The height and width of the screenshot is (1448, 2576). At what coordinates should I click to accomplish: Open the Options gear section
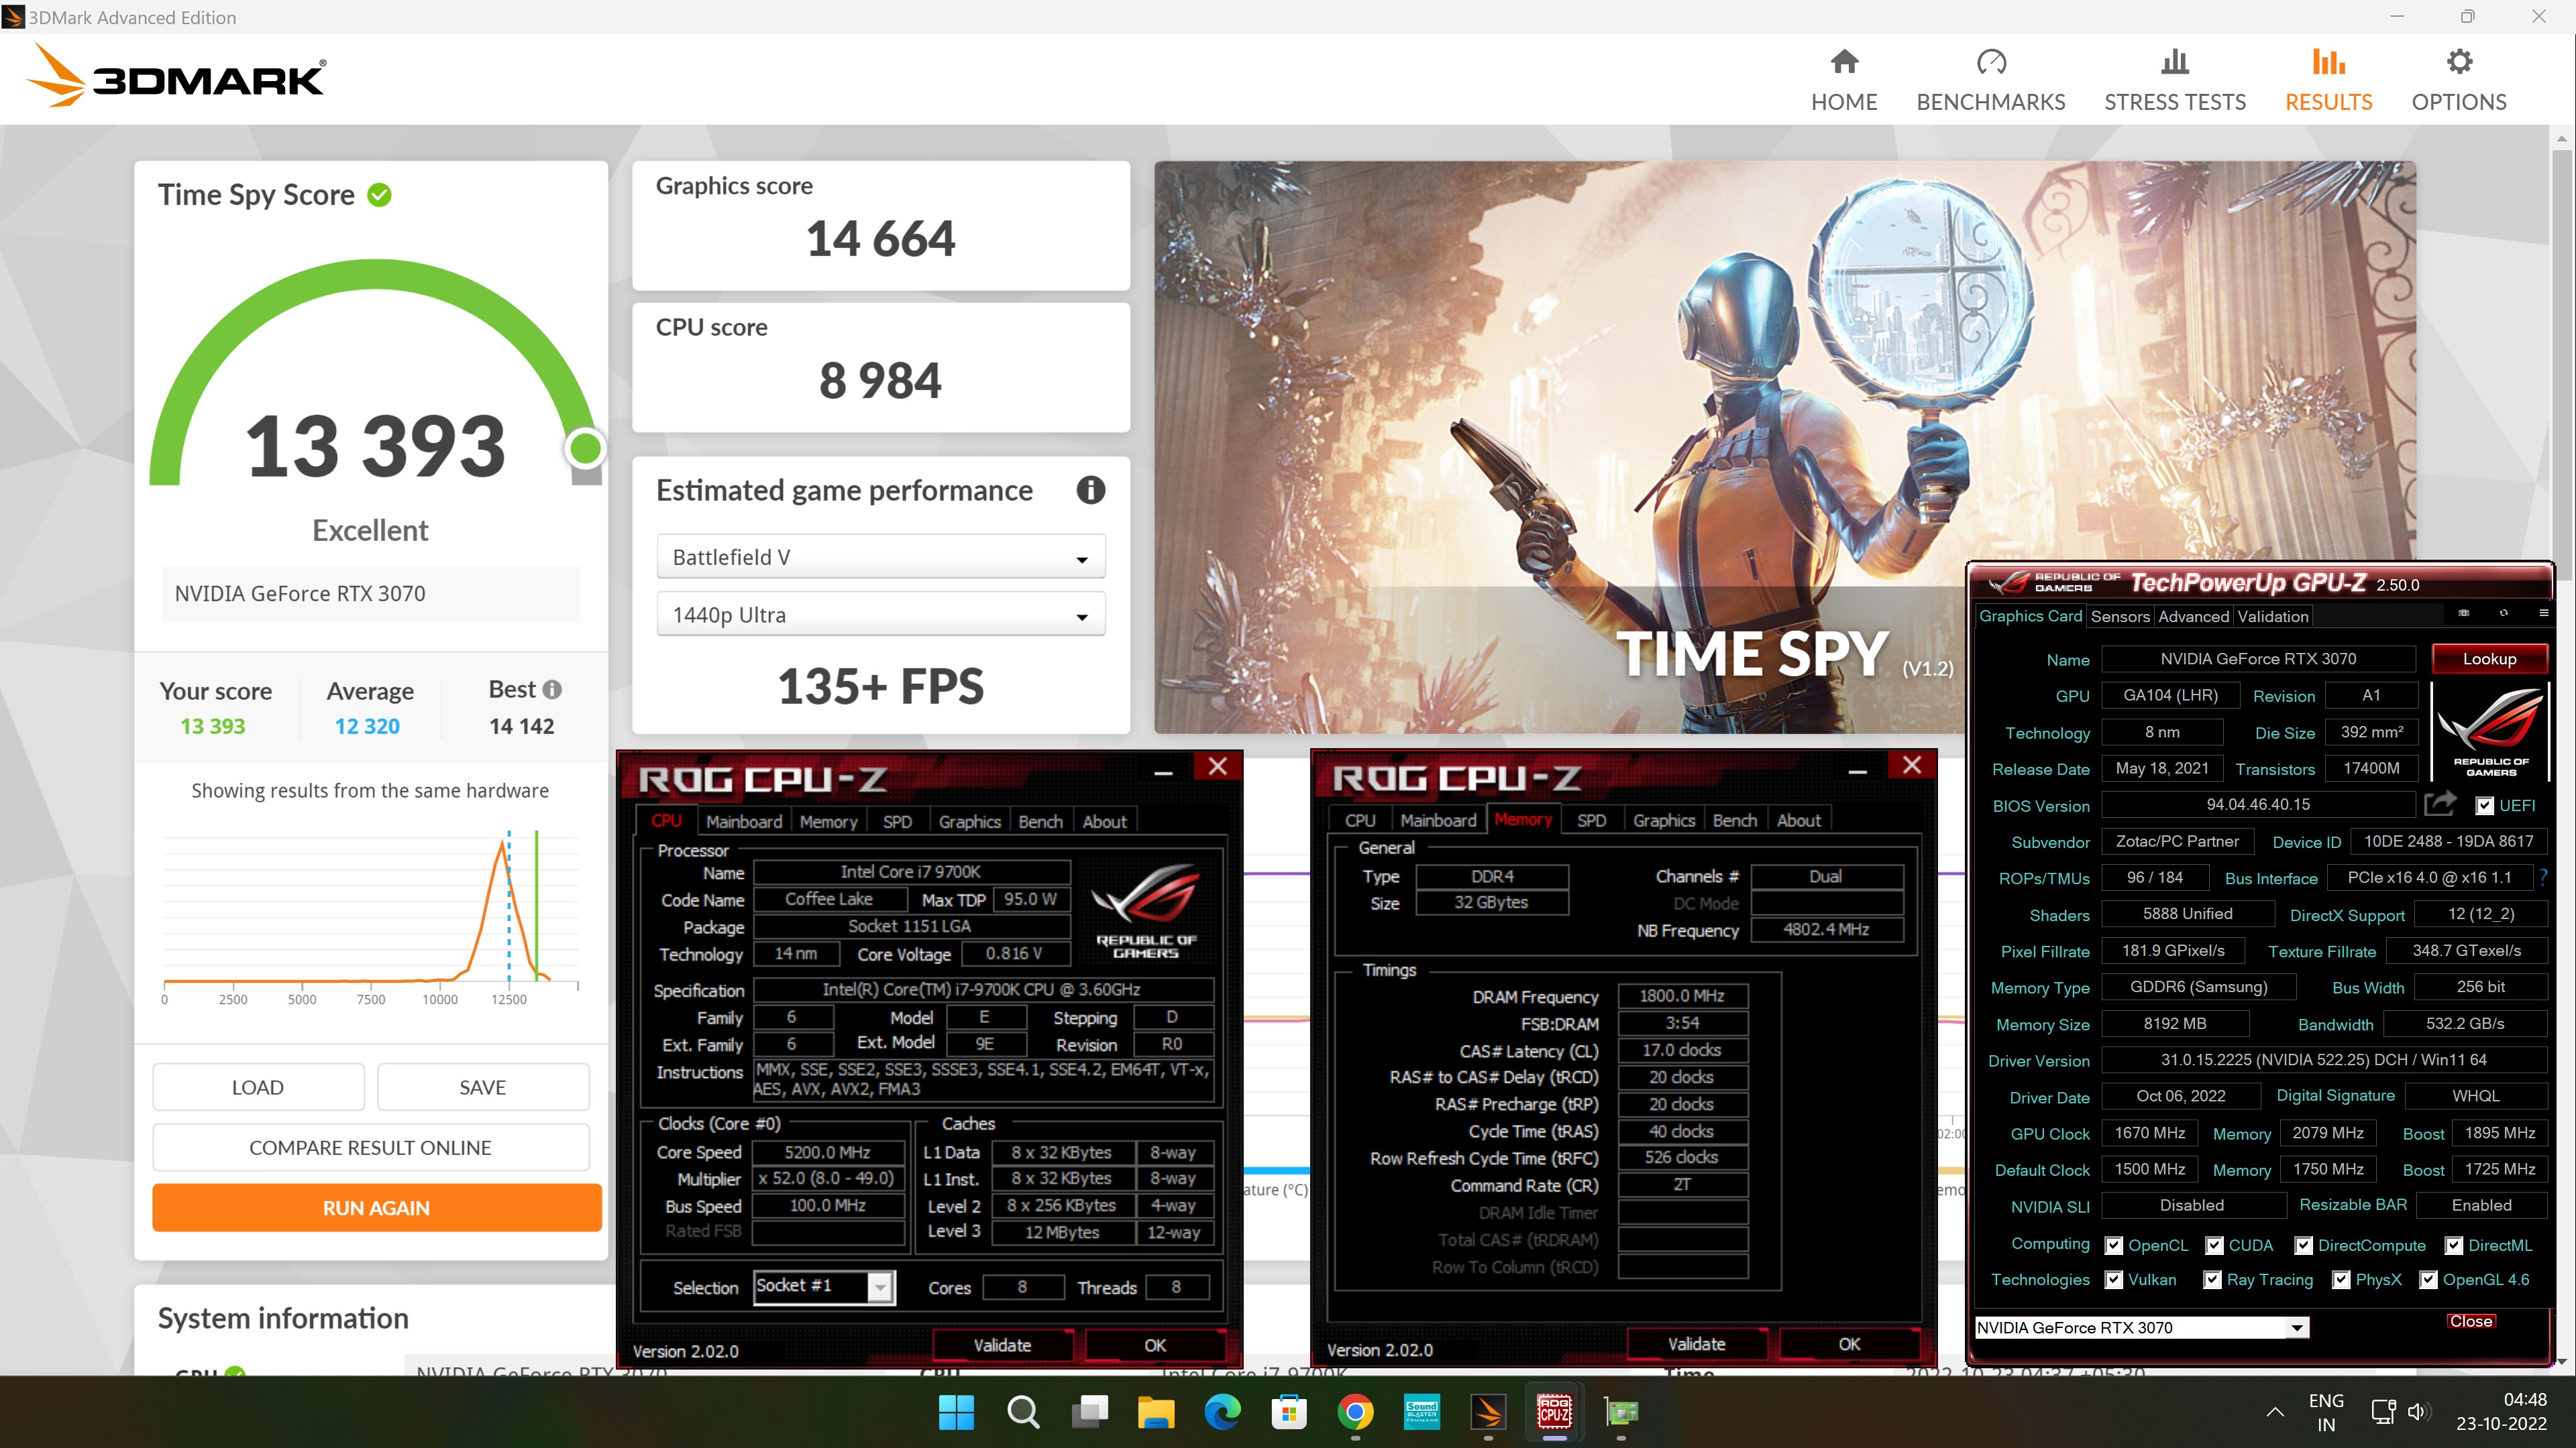(2458, 80)
